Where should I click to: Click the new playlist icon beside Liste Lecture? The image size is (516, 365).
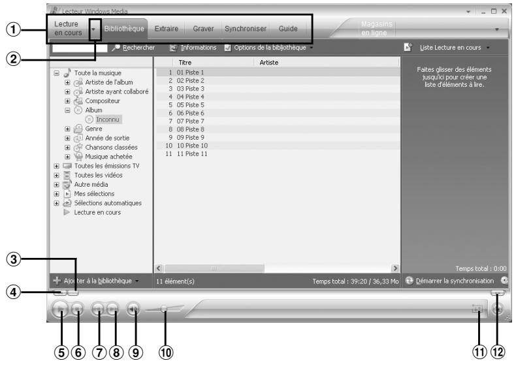(x=408, y=48)
